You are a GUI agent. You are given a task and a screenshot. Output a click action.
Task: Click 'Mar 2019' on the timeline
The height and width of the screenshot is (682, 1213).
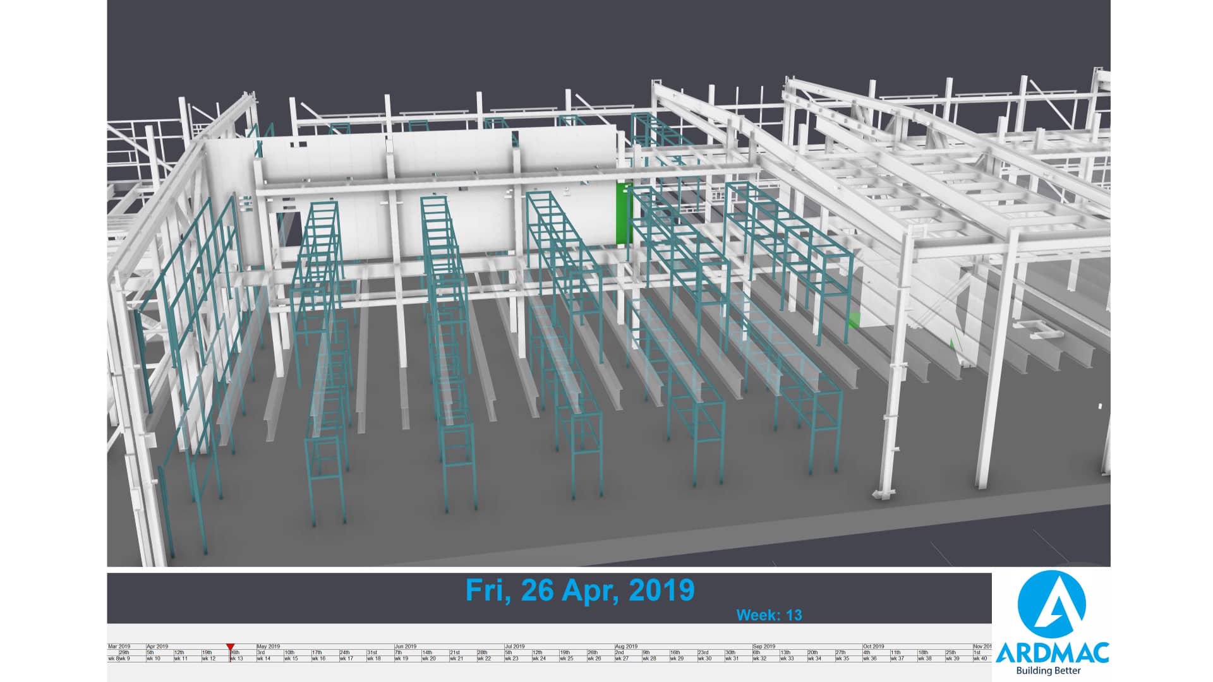click(119, 647)
